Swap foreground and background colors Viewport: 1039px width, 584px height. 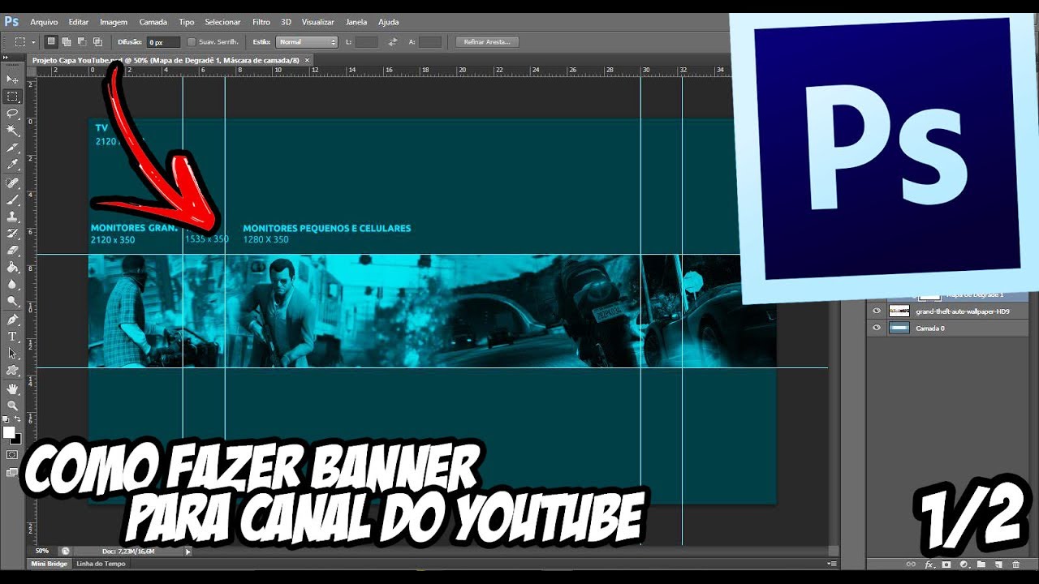click(x=18, y=419)
